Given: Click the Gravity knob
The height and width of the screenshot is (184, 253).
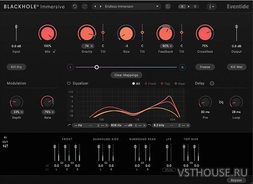Looking at the screenshot, I should [x=87, y=33].
